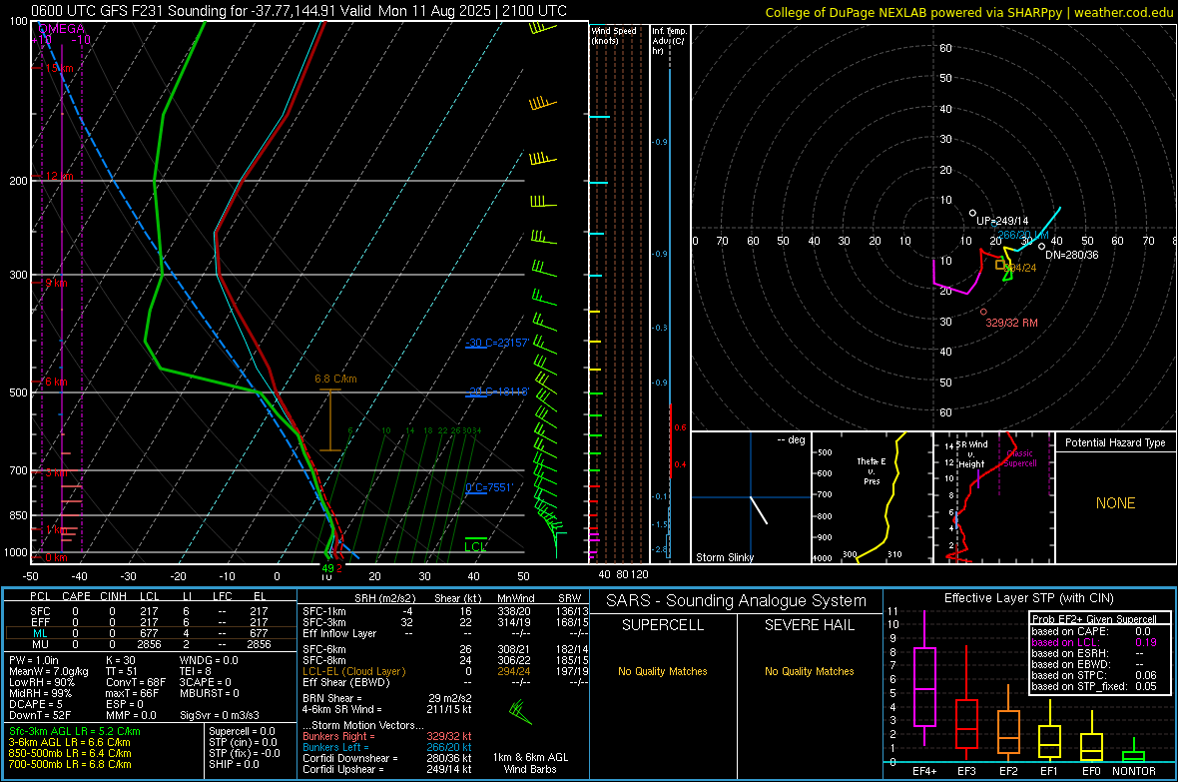Click the DCAPE = 5 value
The image size is (1178, 782).
36,704
